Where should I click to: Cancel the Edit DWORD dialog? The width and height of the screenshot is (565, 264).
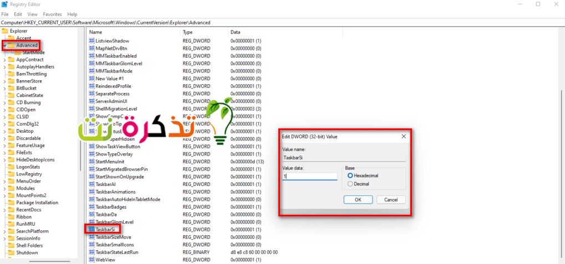coord(391,200)
